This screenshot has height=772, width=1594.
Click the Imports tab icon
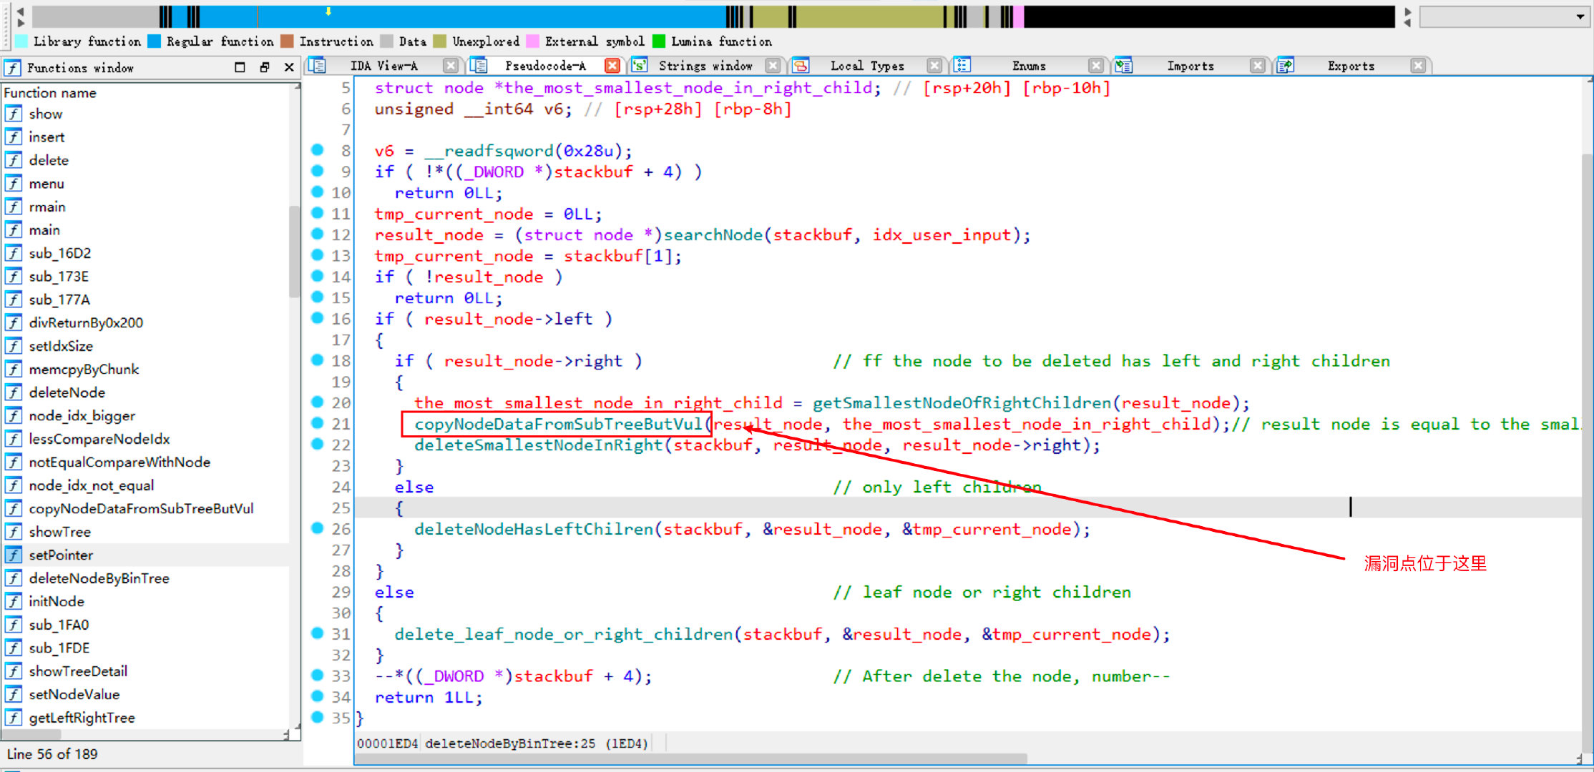[x=1124, y=66]
